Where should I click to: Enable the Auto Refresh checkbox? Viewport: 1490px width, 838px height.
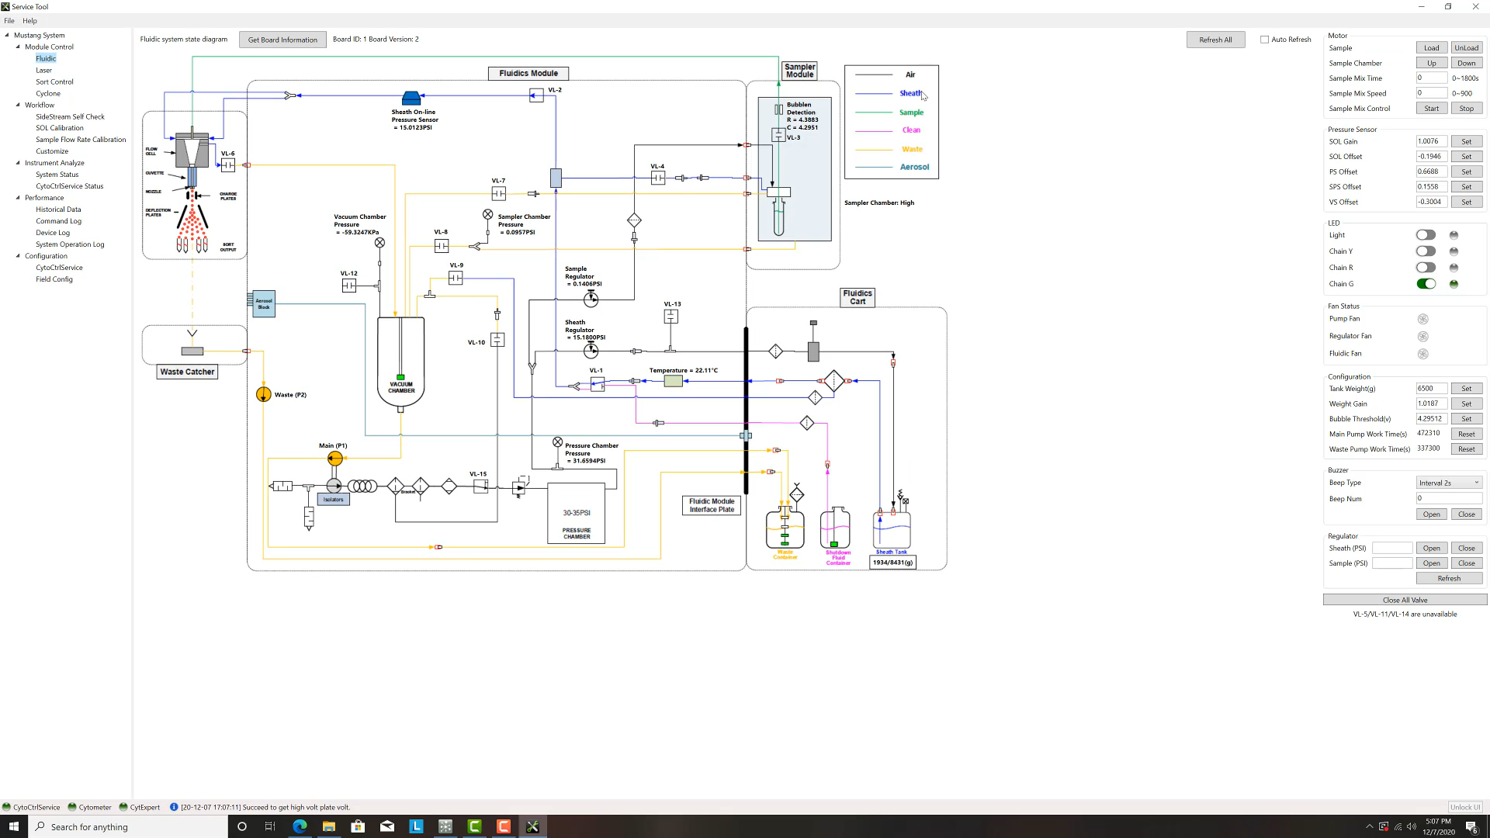(x=1265, y=40)
